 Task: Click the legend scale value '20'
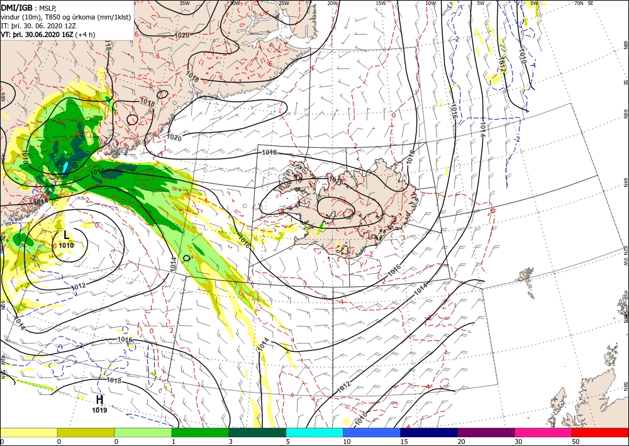click(x=461, y=442)
